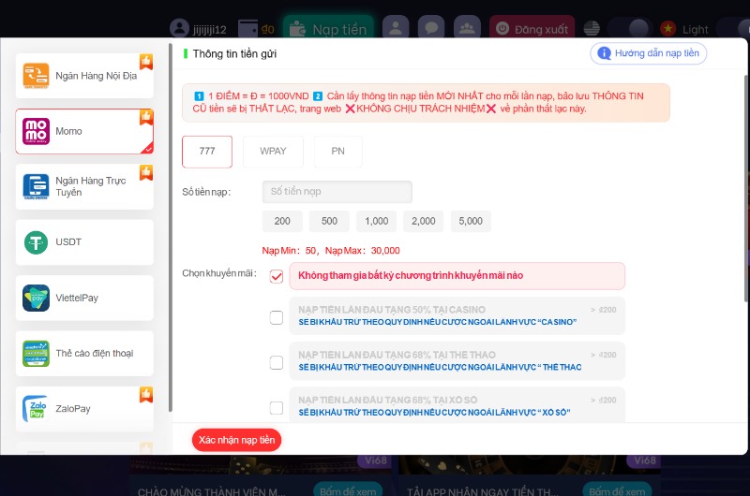The width and height of the screenshot is (750, 496).
Task: Open Ngân Hàng Trực Tuyến payment option
Action: [84, 186]
